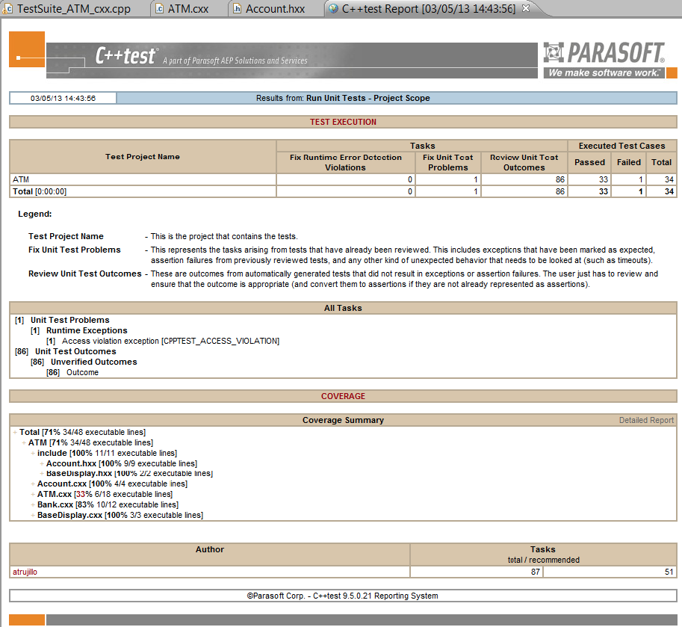Select 'Unit Test Outcomes' in All Tasks

point(75,351)
